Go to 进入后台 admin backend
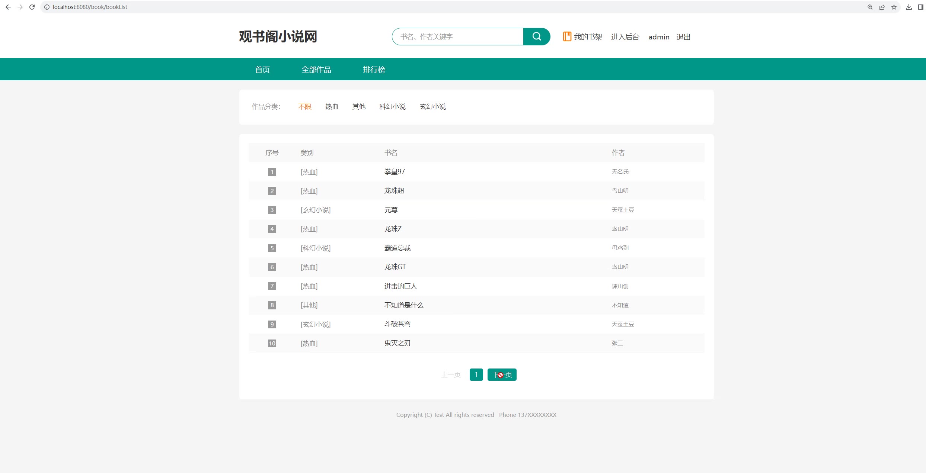Screen dimensions: 926x473 625,37
